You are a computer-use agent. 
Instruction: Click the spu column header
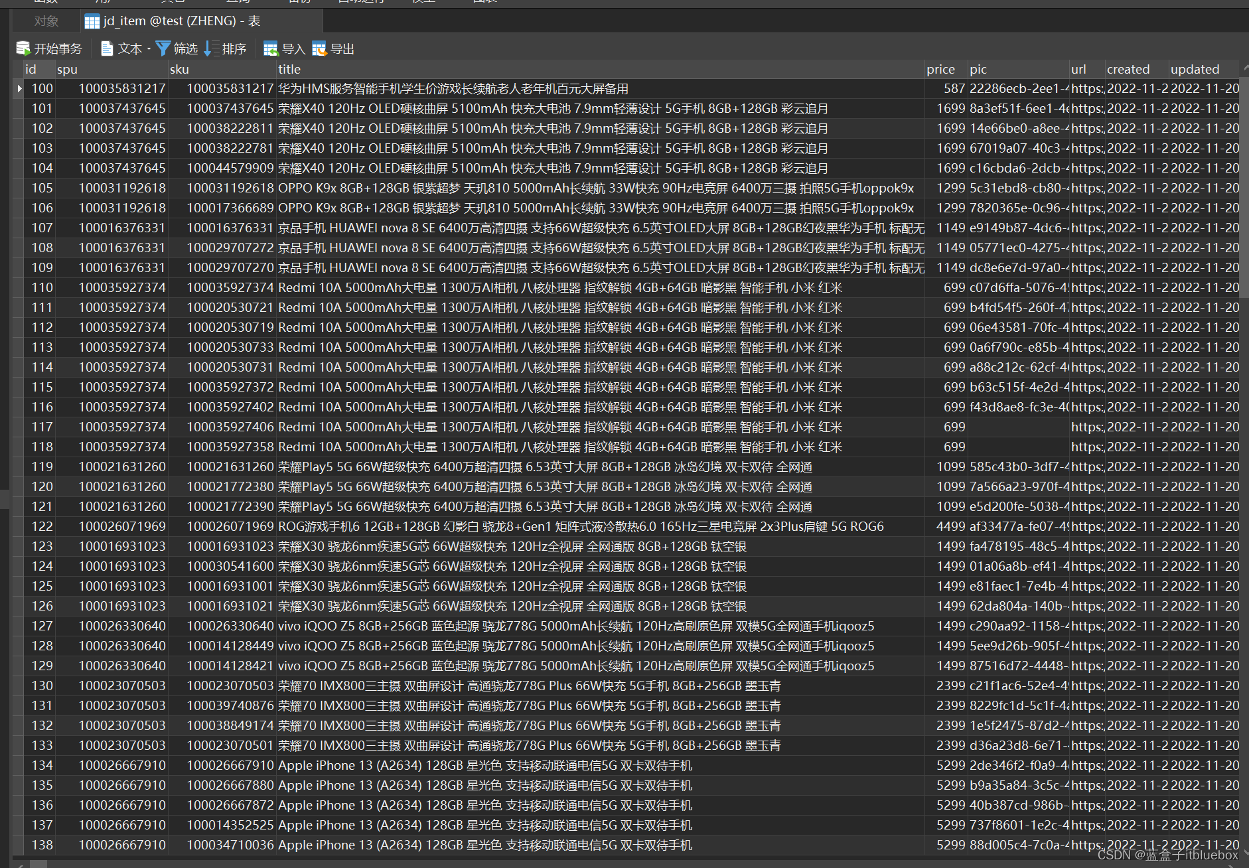point(111,69)
